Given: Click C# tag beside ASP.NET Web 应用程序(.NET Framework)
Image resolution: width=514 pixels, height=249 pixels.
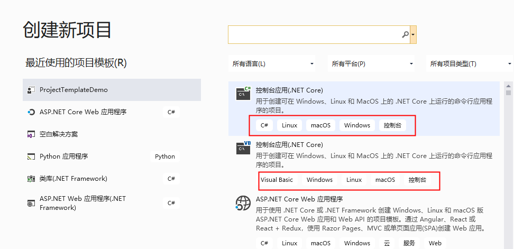Looking at the screenshot, I should pos(171,203).
